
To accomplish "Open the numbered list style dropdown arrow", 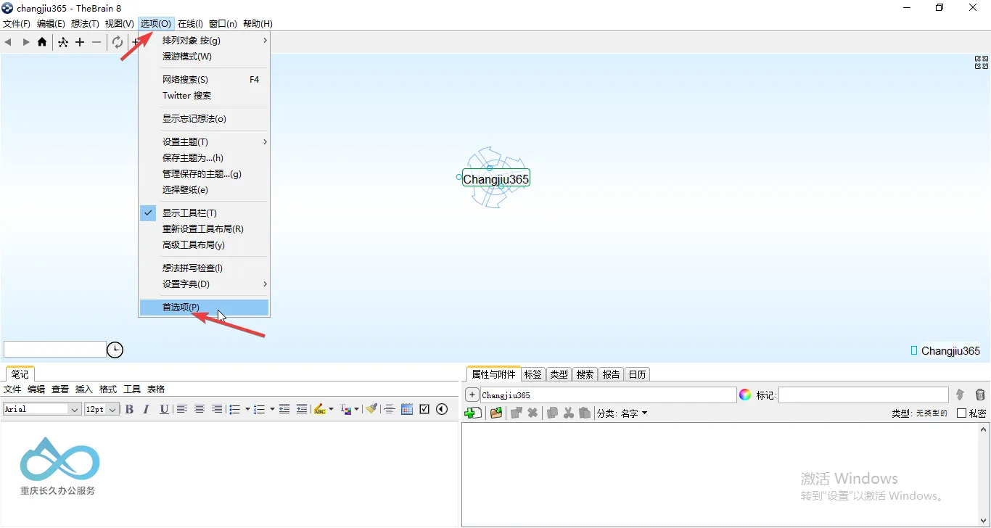I will tap(272, 409).
